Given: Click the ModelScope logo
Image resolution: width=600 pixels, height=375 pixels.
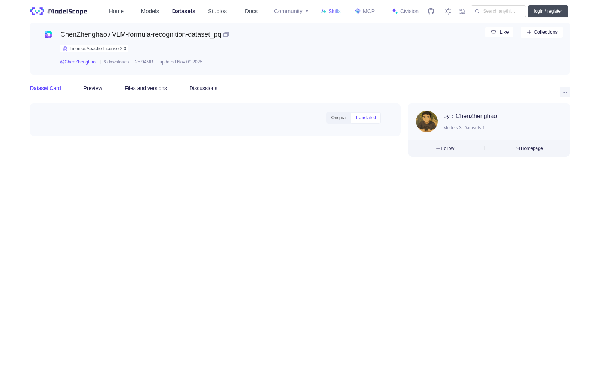Looking at the screenshot, I should pyautogui.click(x=58, y=11).
